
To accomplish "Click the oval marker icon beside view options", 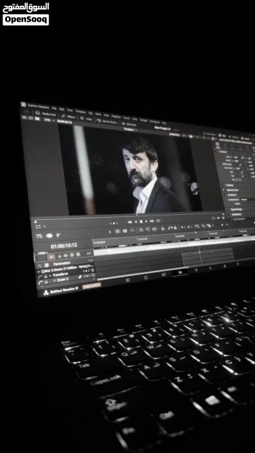I will tap(49, 236).
